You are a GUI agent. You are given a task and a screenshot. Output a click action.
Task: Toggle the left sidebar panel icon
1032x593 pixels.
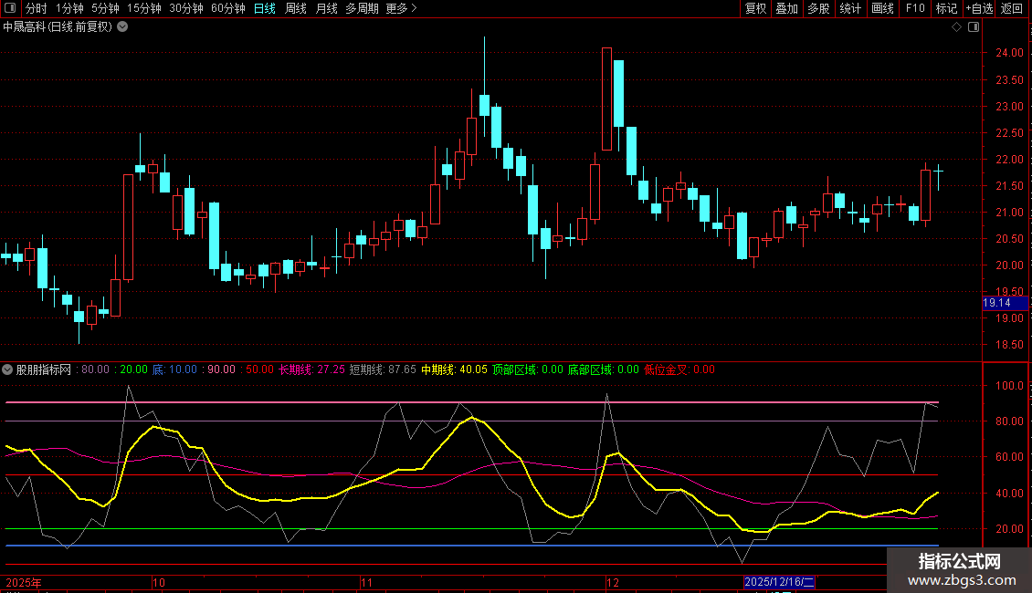click(10, 8)
